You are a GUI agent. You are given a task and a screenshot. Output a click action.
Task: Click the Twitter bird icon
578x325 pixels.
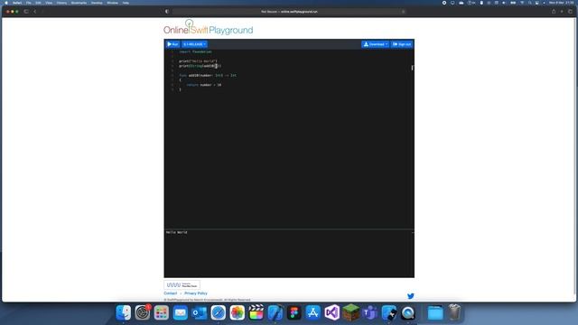pyautogui.click(x=411, y=296)
